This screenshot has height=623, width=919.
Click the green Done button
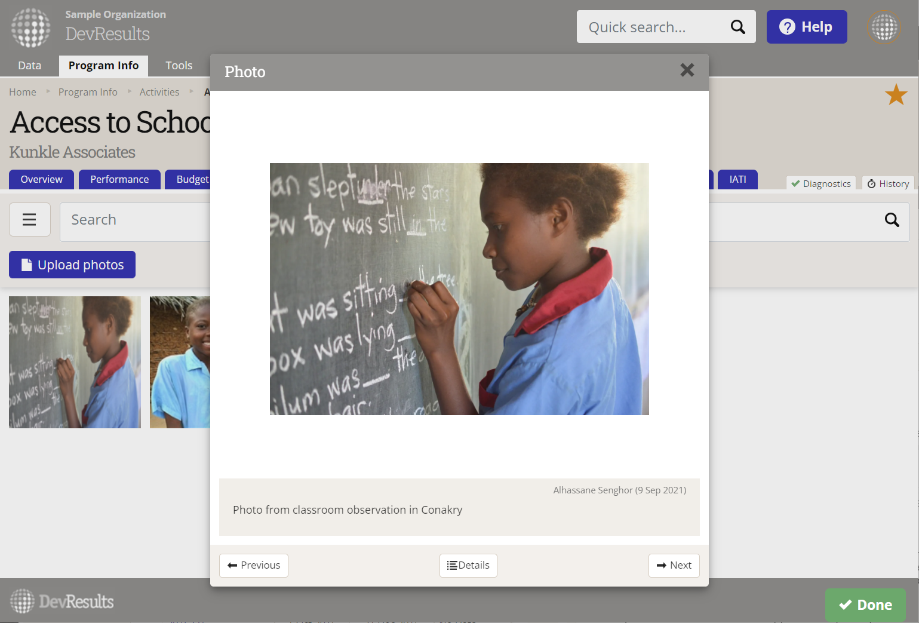point(865,605)
